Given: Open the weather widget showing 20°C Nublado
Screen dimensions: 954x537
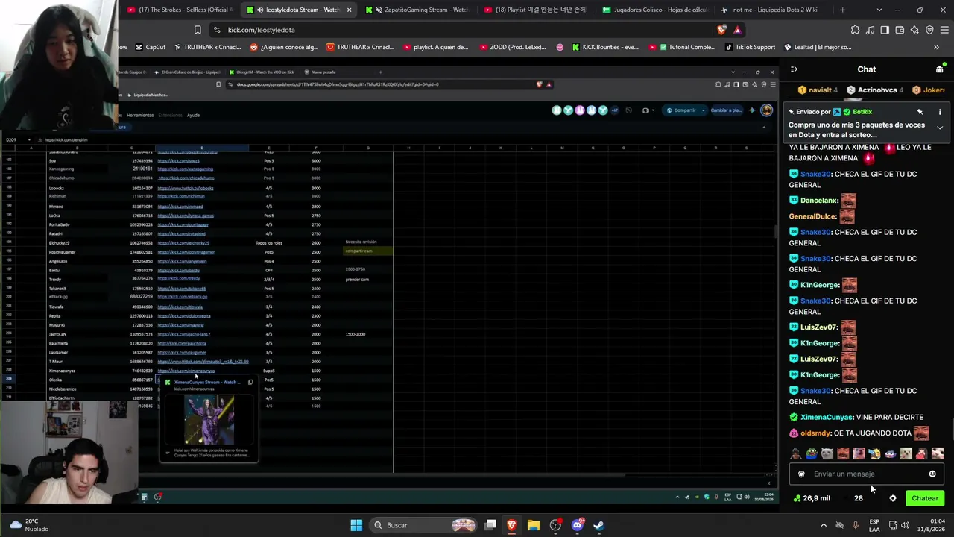Looking at the screenshot, I should coord(28,525).
